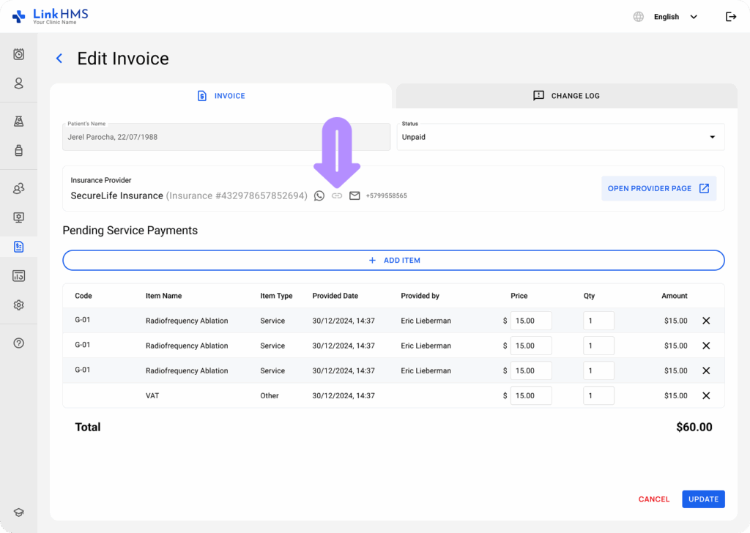Go back using the left arrow

(x=59, y=59)
